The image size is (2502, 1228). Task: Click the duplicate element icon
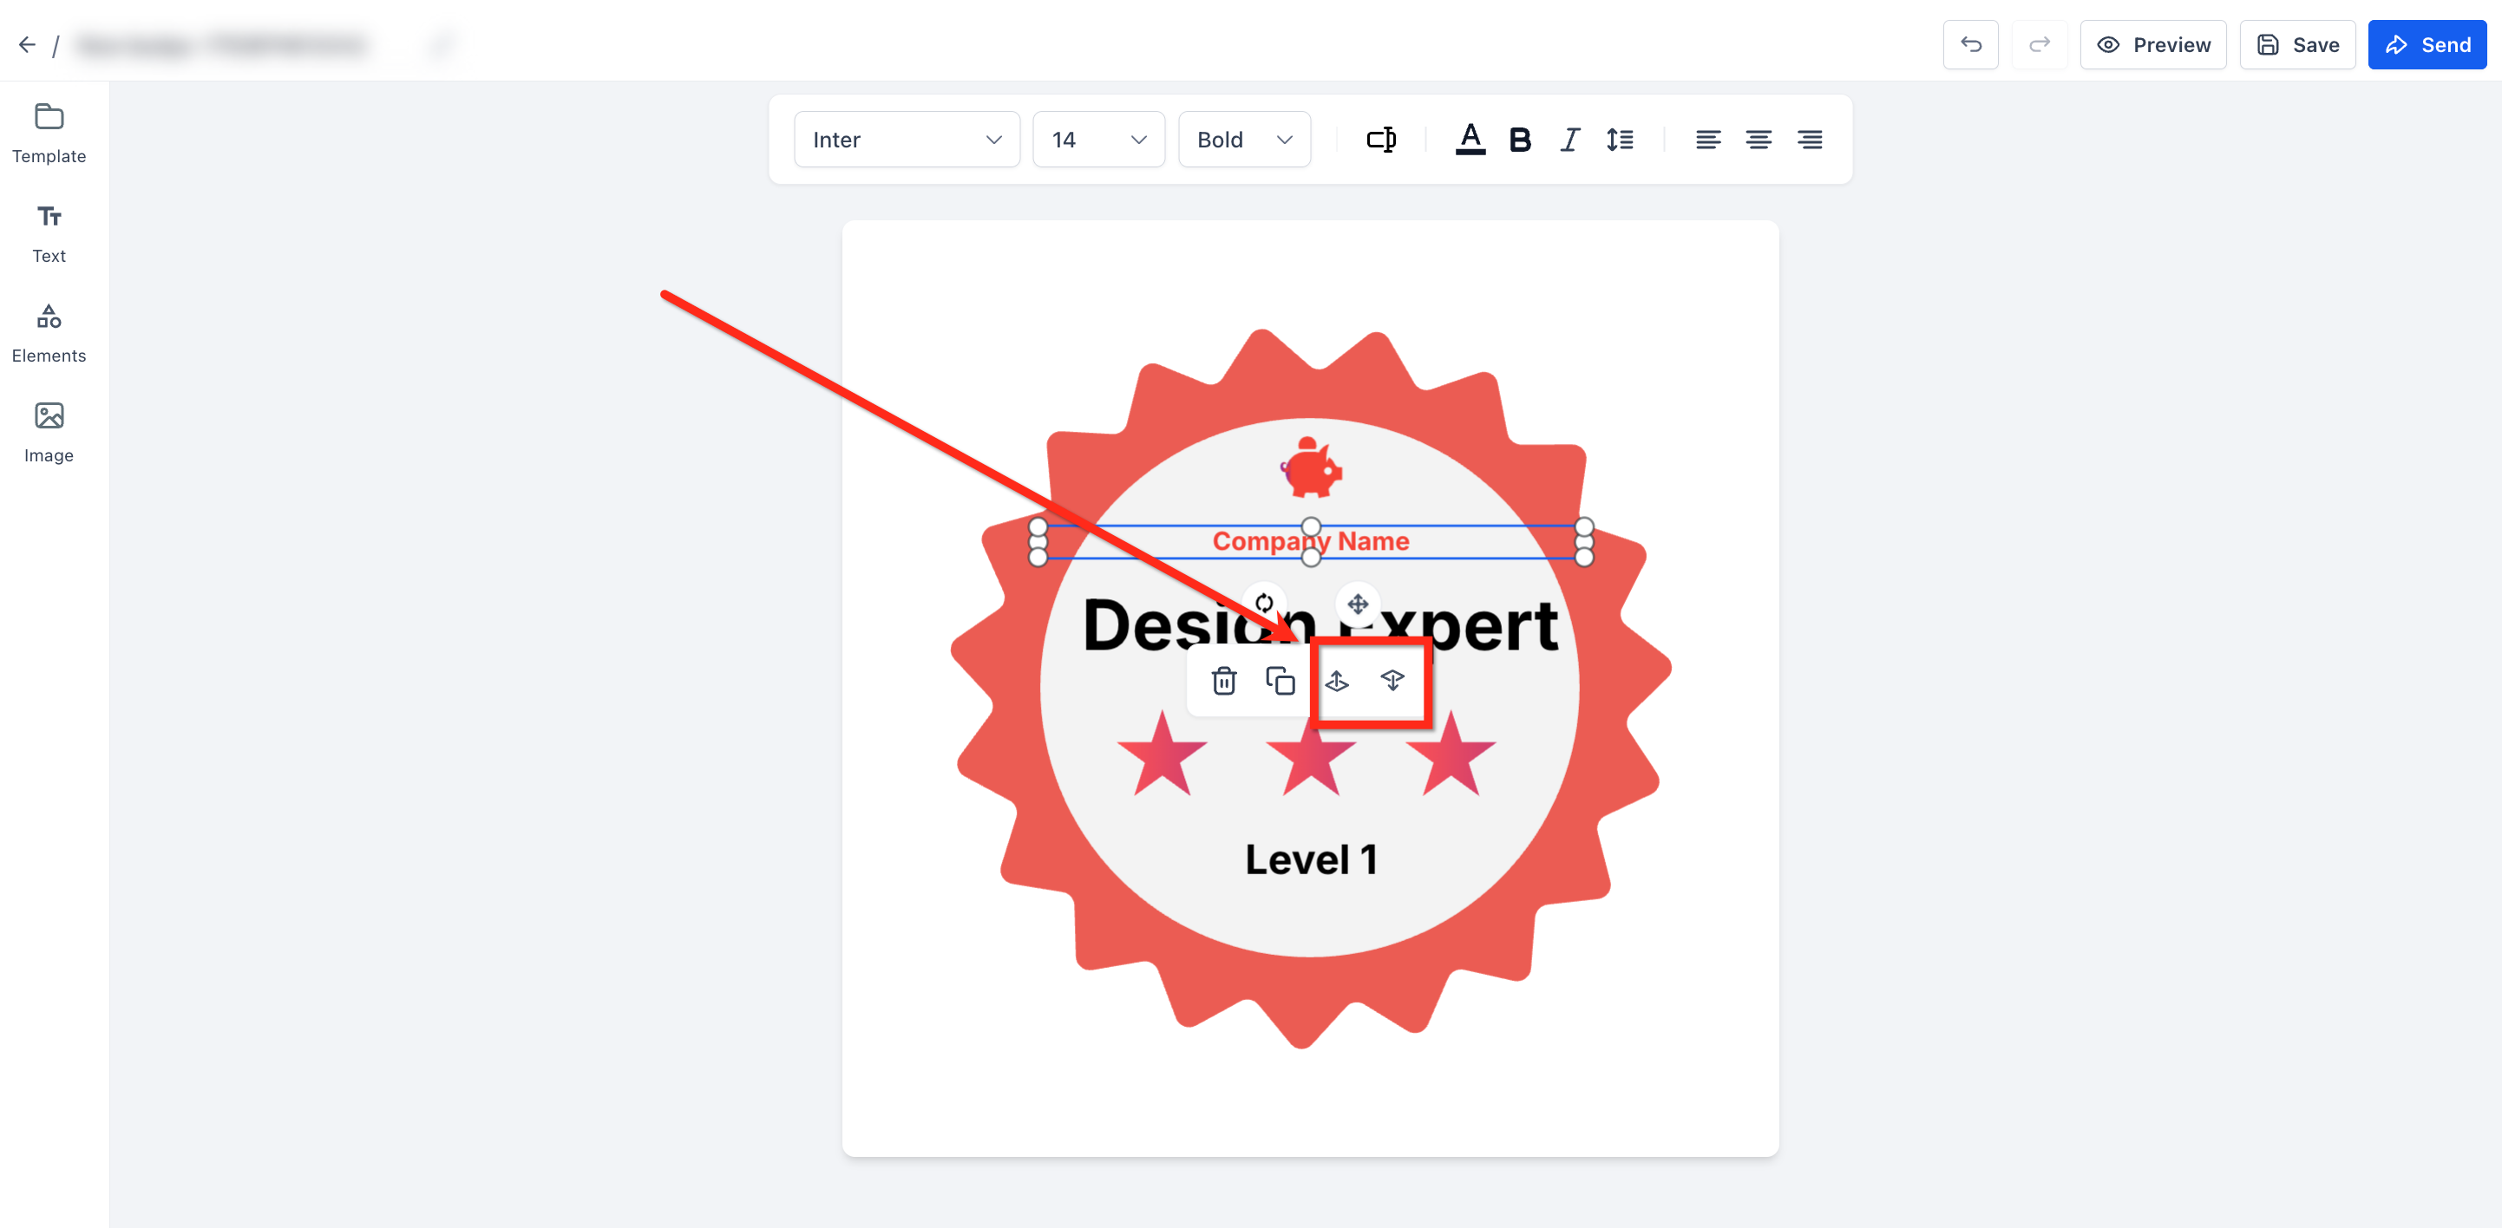(1280, 681)
